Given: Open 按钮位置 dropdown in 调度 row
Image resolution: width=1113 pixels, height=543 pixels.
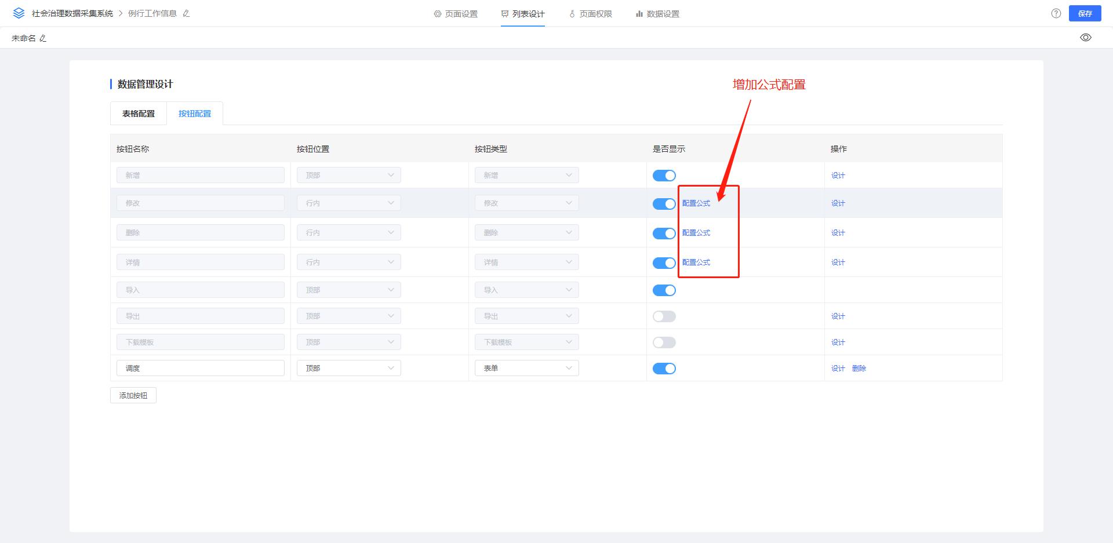Looking at the screenshot, I should coord(349,368).
